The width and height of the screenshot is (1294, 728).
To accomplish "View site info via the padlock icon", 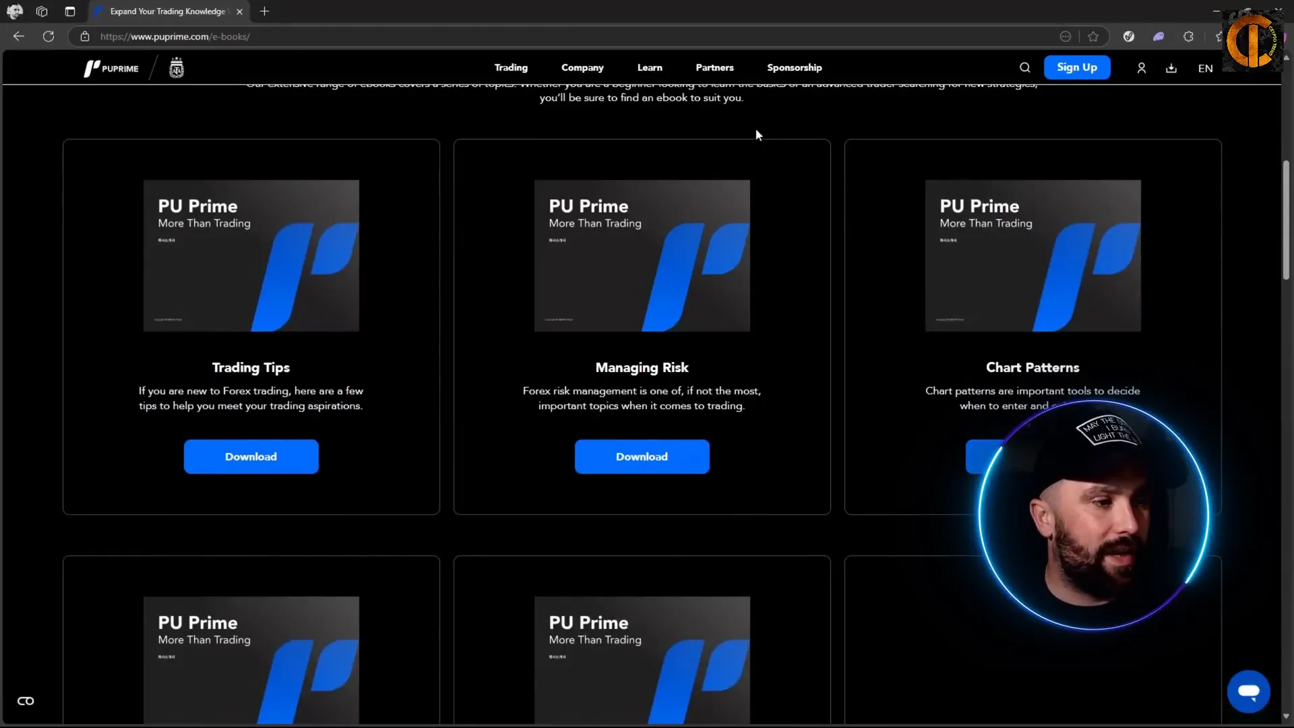I will [x=85, y=36].
